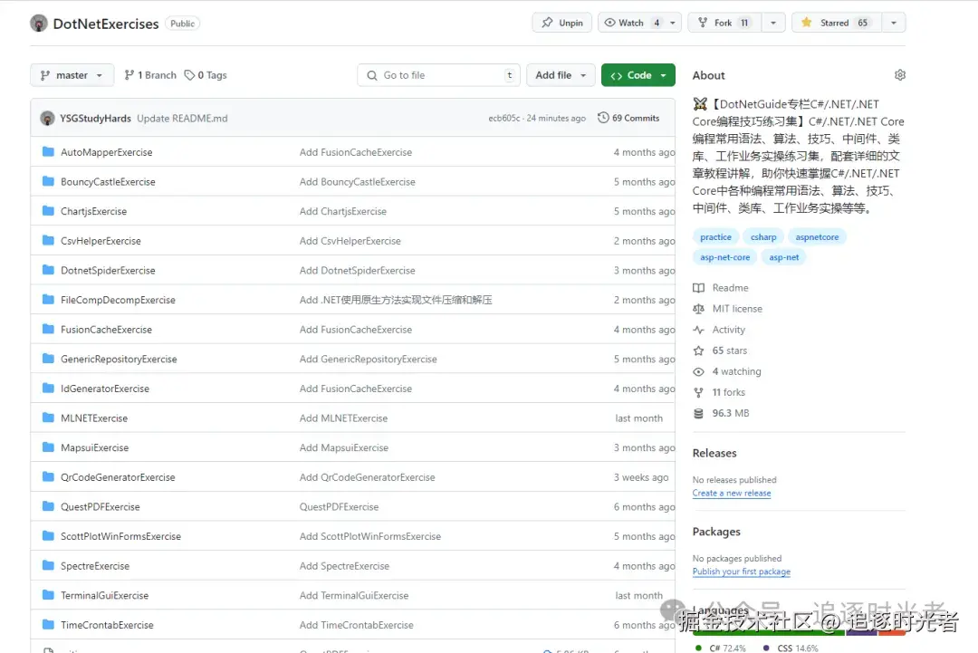Click the MapsuiExercise folder icon
Screen dimensions: 978x653
click(x=48, y=447)
